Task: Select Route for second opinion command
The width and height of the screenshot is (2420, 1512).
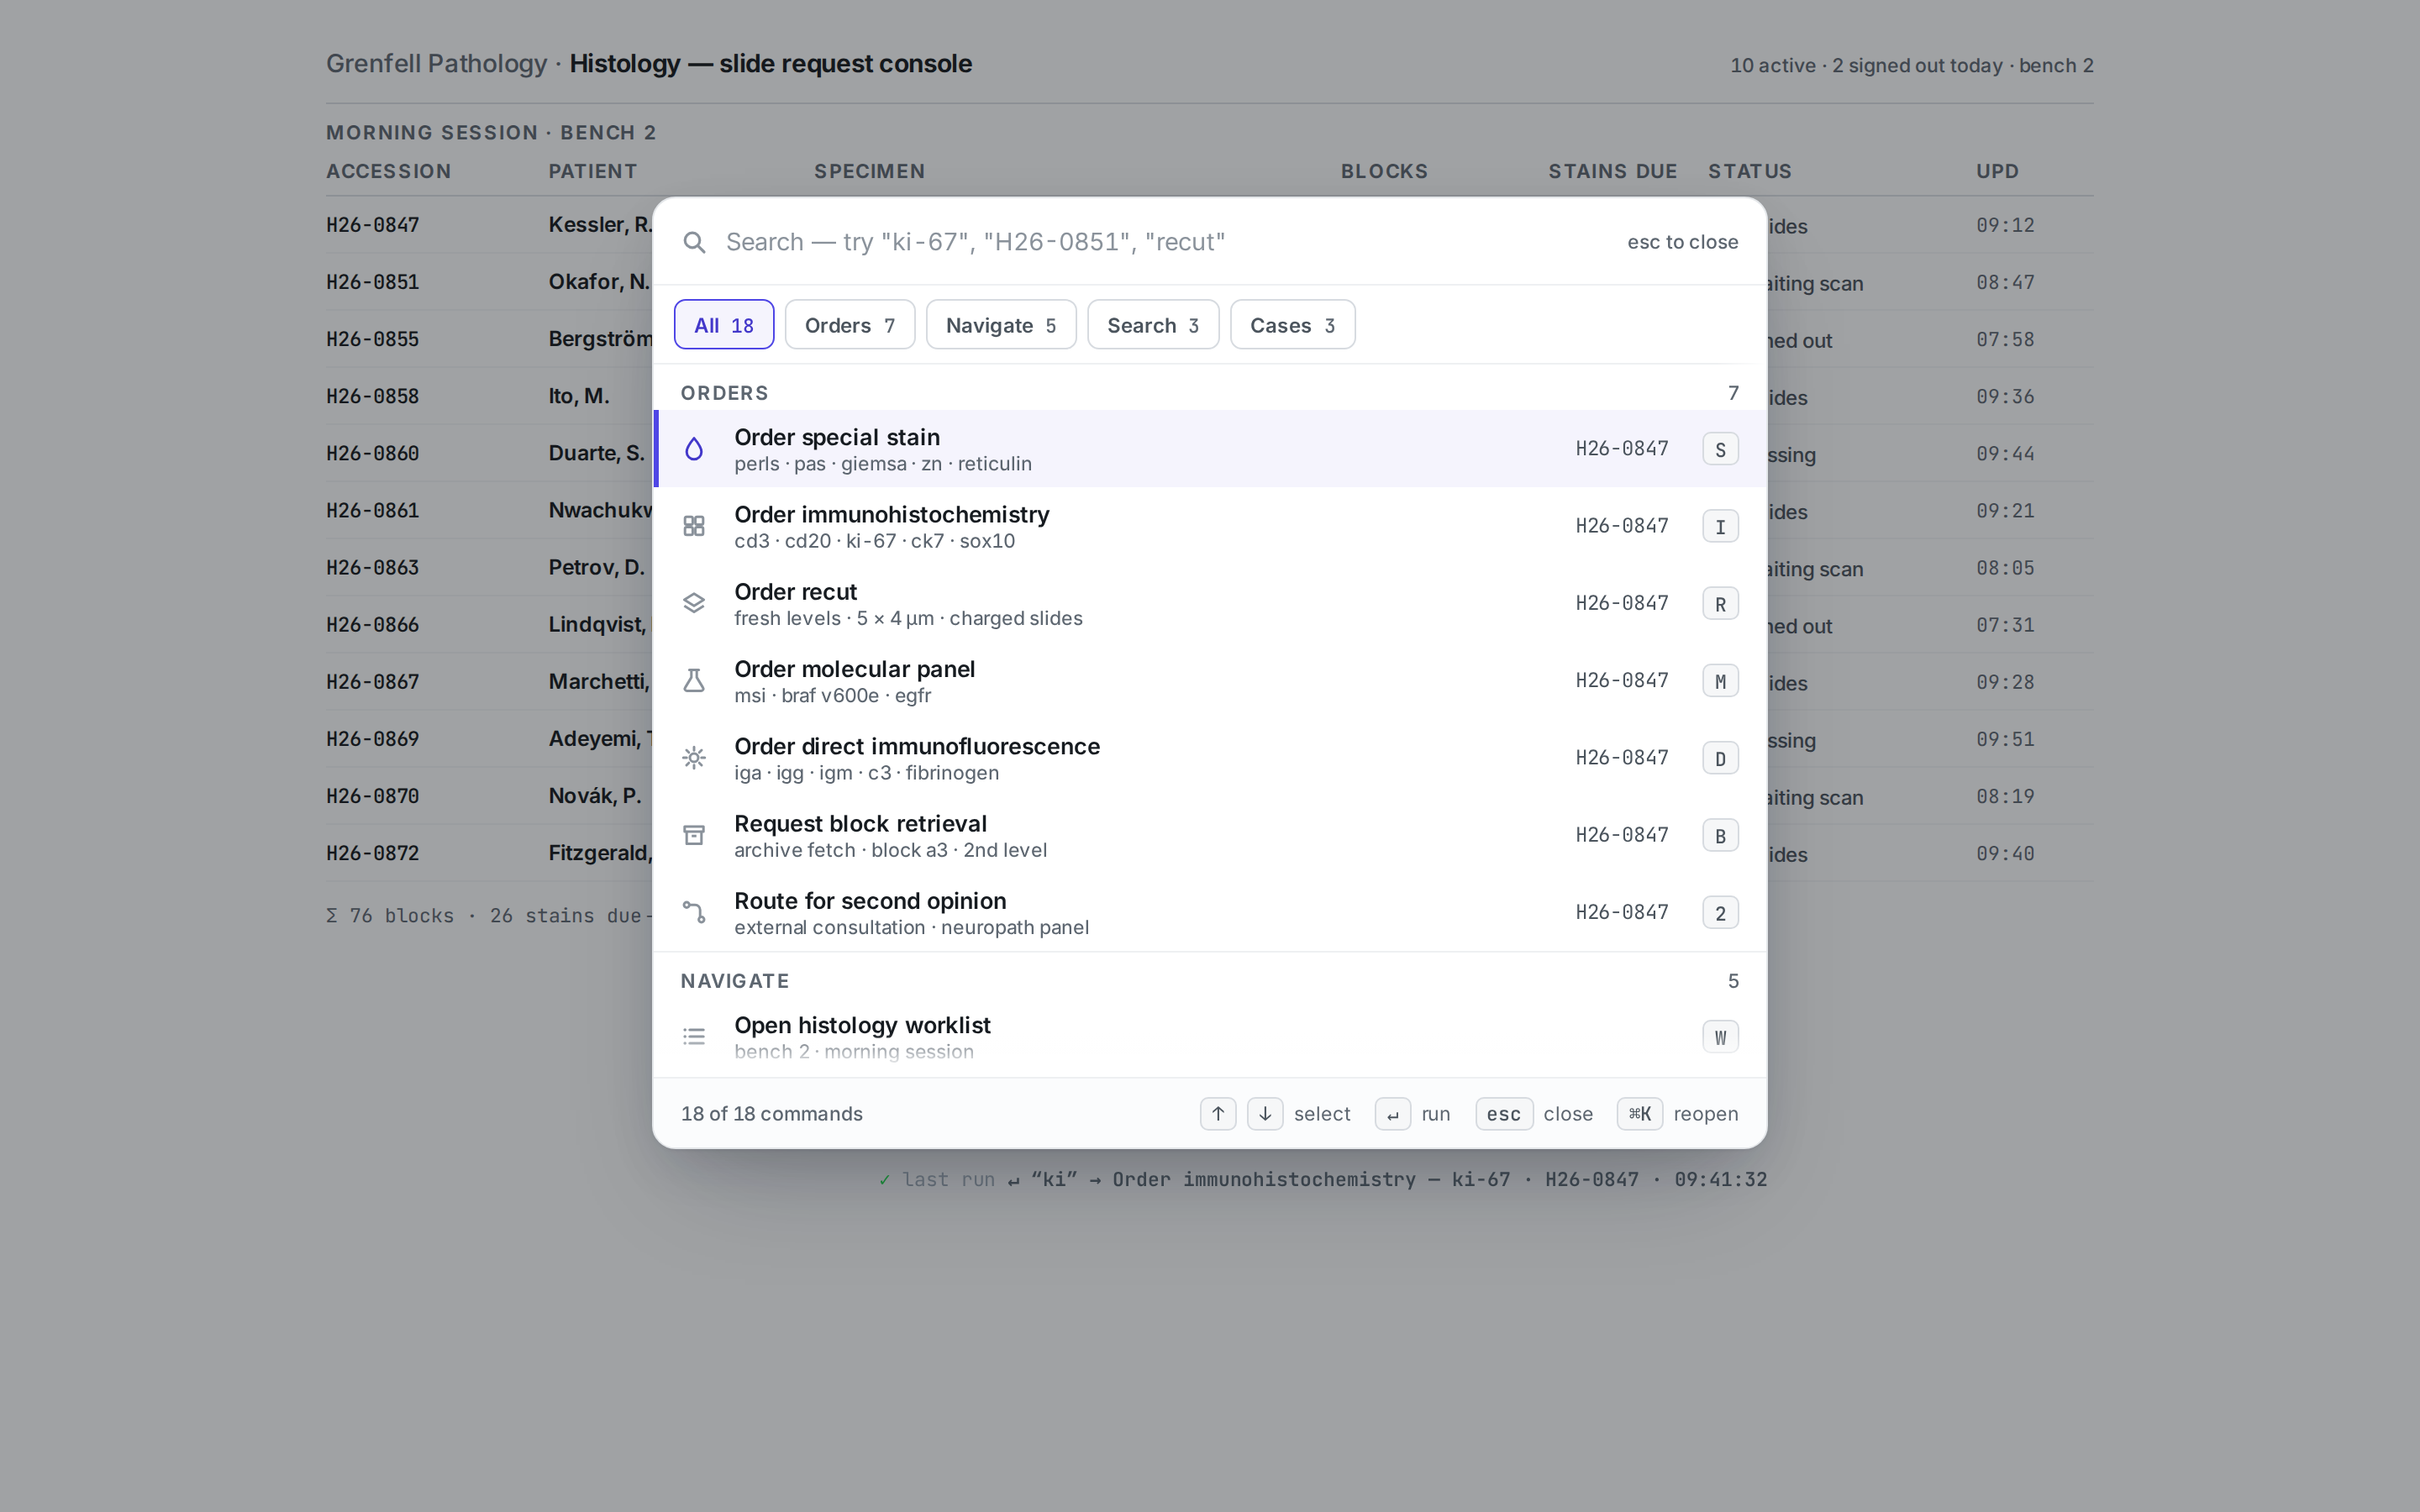Action: tap(1210, 912)
